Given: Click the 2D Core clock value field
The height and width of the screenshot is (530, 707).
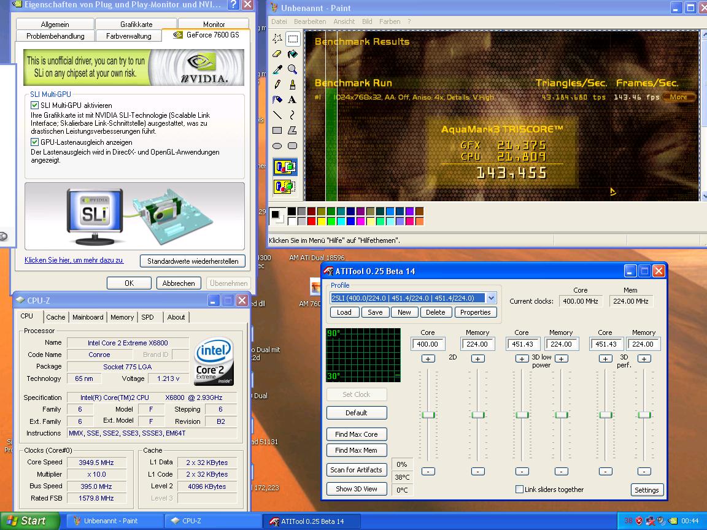Looking at the screenshot, I should (x=428, y=344).
